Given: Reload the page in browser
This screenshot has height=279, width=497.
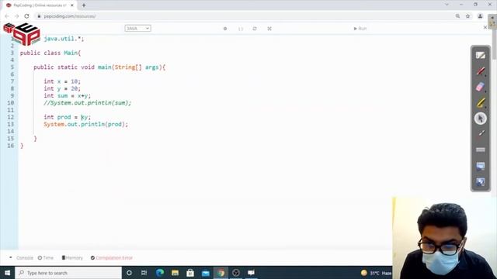Looking at the screenshot, I should pos(26,16).
